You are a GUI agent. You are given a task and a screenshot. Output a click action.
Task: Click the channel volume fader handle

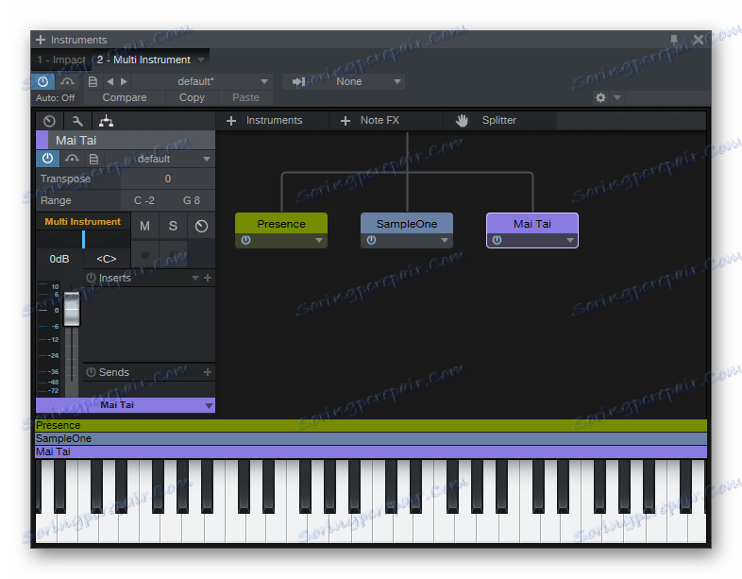(72, 309)
